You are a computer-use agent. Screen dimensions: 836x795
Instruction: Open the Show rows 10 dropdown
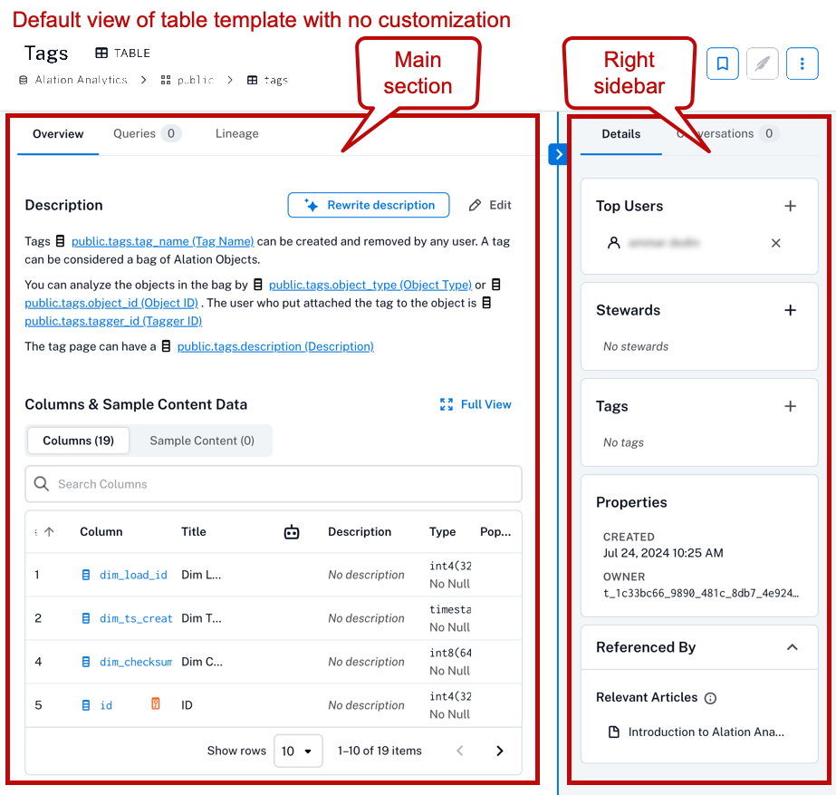point(298,751)
